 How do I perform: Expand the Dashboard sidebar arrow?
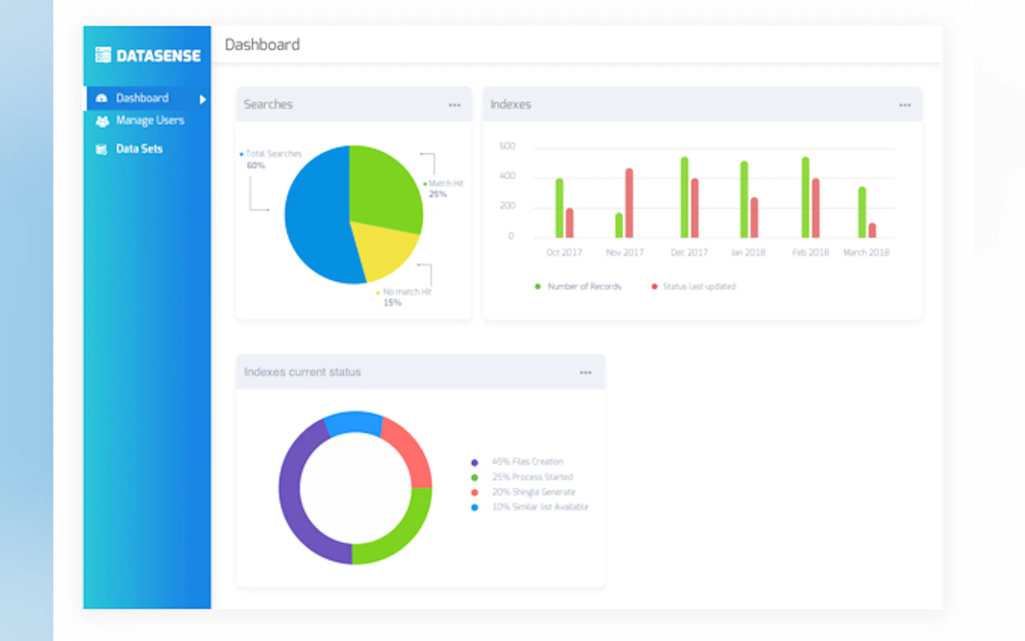203,99
